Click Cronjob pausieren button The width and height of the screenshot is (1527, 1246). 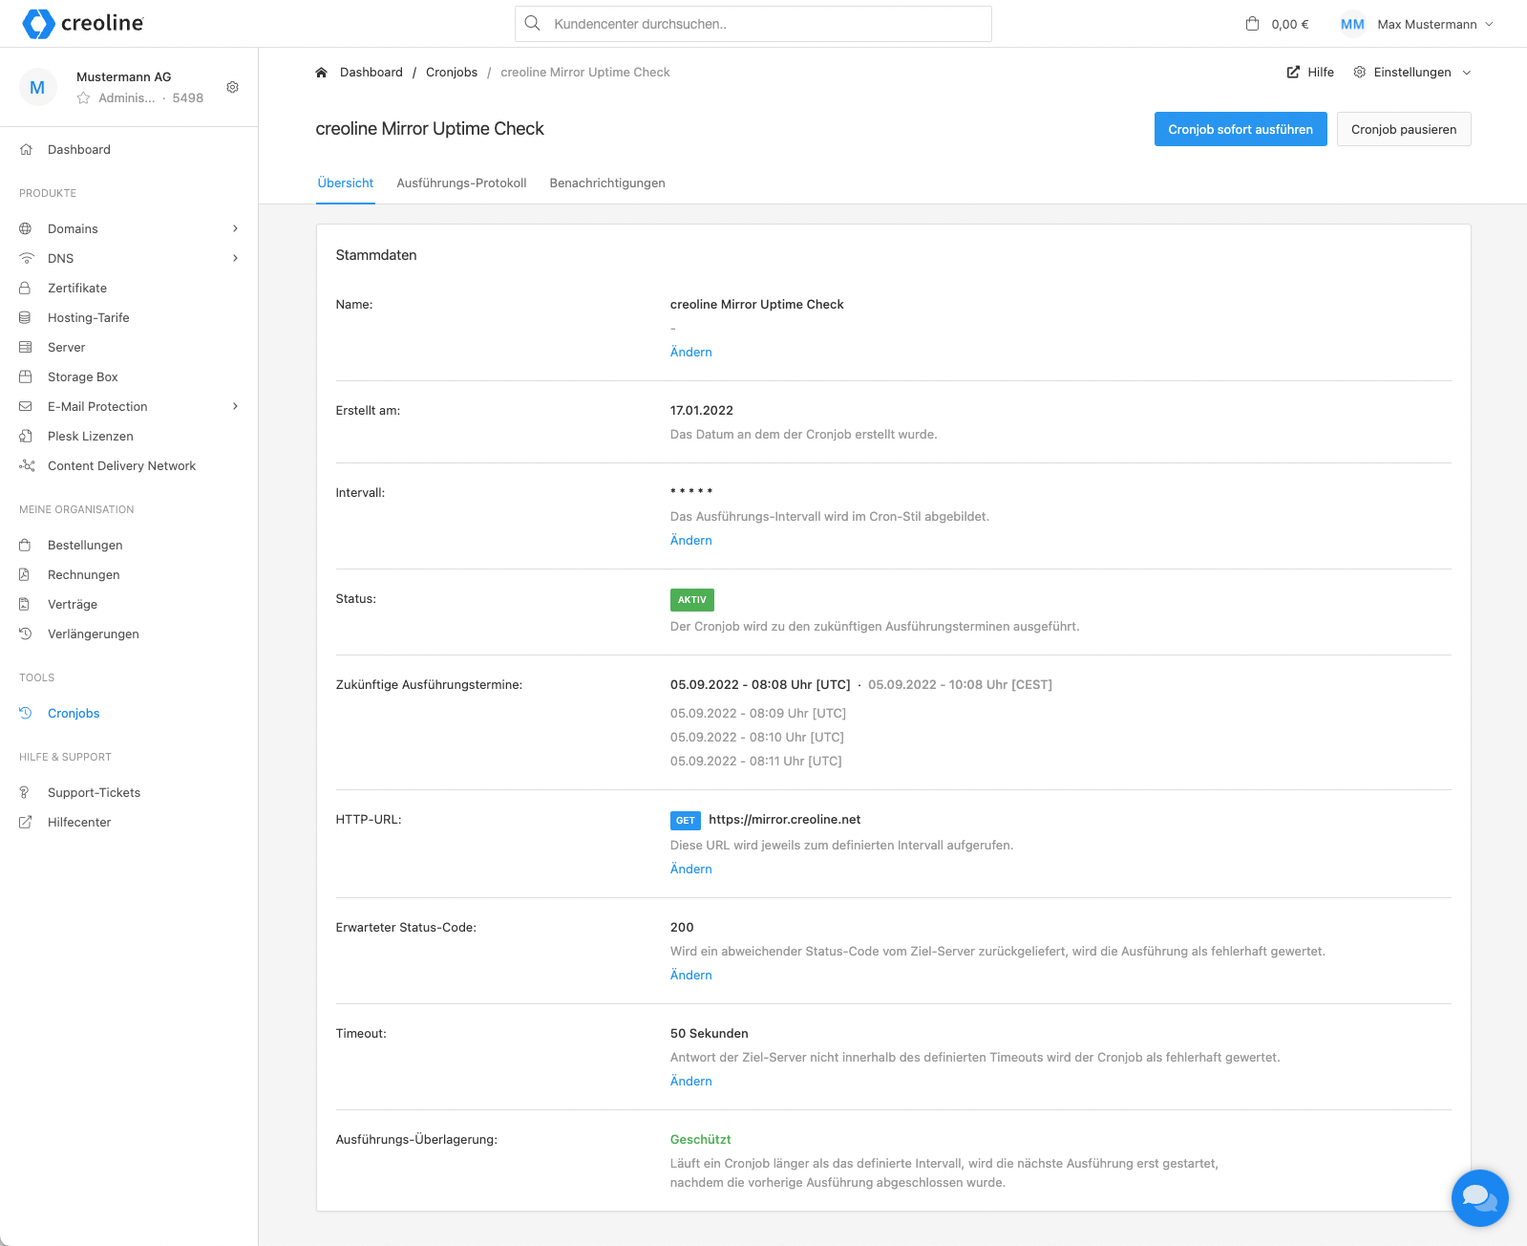[x=1404, y=129]
